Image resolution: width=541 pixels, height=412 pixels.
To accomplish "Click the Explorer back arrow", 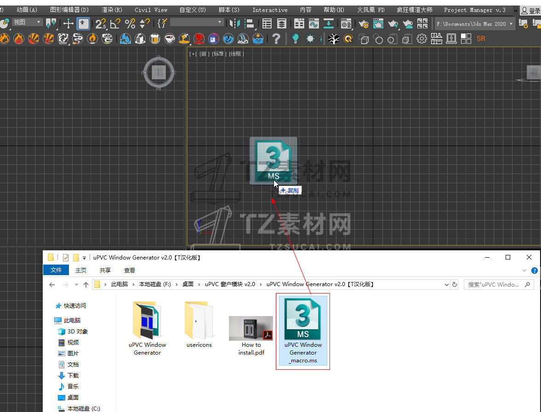I will pyautogui.click(x=52, y=285).
